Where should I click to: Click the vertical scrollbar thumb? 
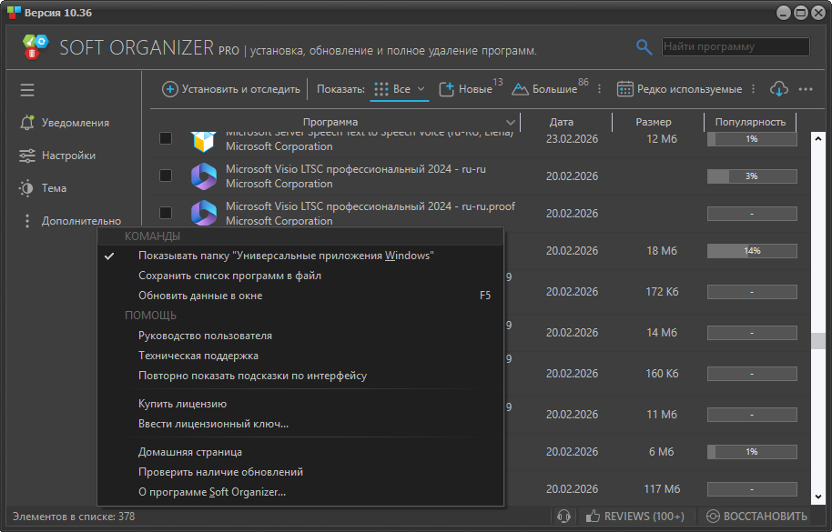pos(817,341)
